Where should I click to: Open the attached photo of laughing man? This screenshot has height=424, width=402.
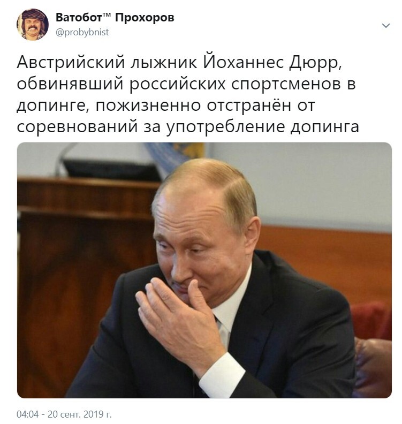pyautogui.click(x=204, y=270)
